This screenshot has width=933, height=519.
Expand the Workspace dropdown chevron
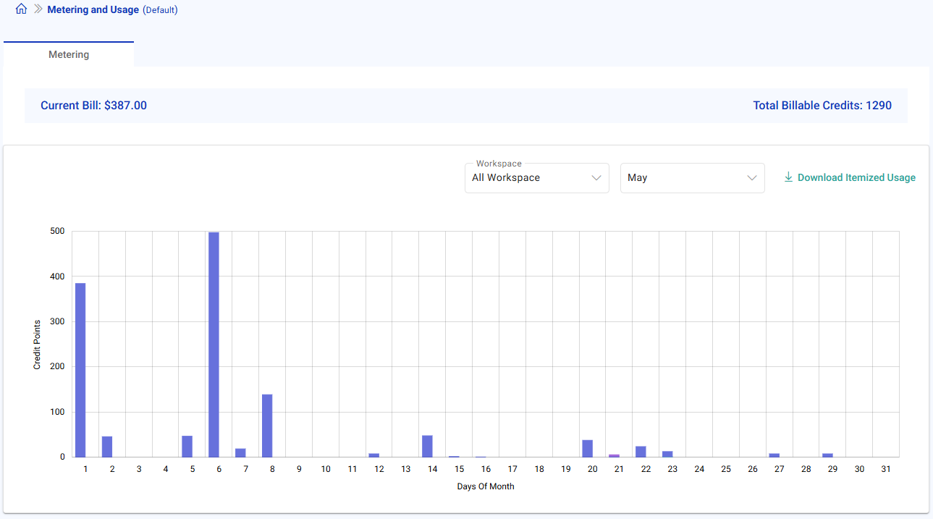coord(596,178)
